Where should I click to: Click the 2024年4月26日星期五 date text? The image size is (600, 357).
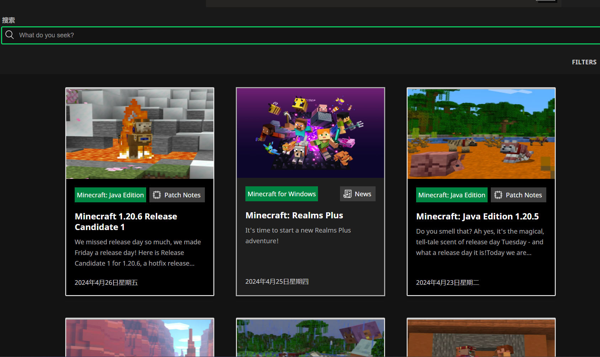coord(106,283)
